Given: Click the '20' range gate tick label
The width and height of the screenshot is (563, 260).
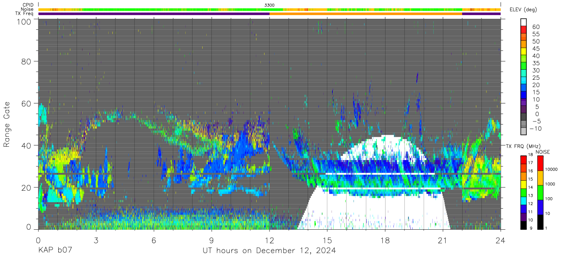Looking at the screenshot, I should pos(27,188).
